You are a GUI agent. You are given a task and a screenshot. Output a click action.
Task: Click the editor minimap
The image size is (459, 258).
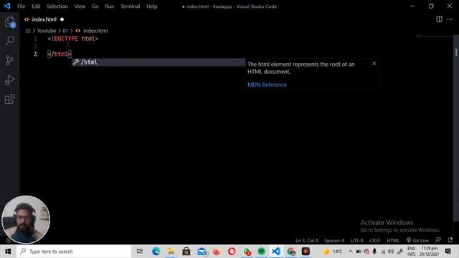434,37
